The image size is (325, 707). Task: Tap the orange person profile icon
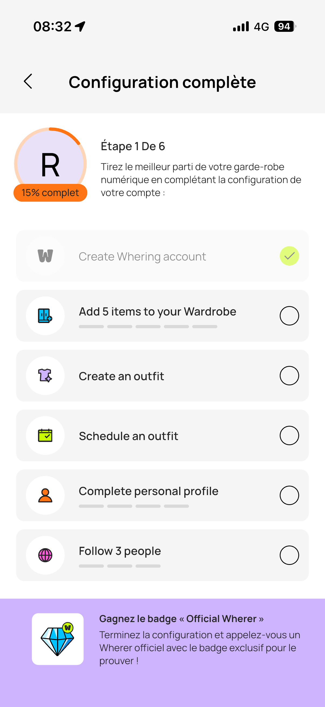(45, 495)
